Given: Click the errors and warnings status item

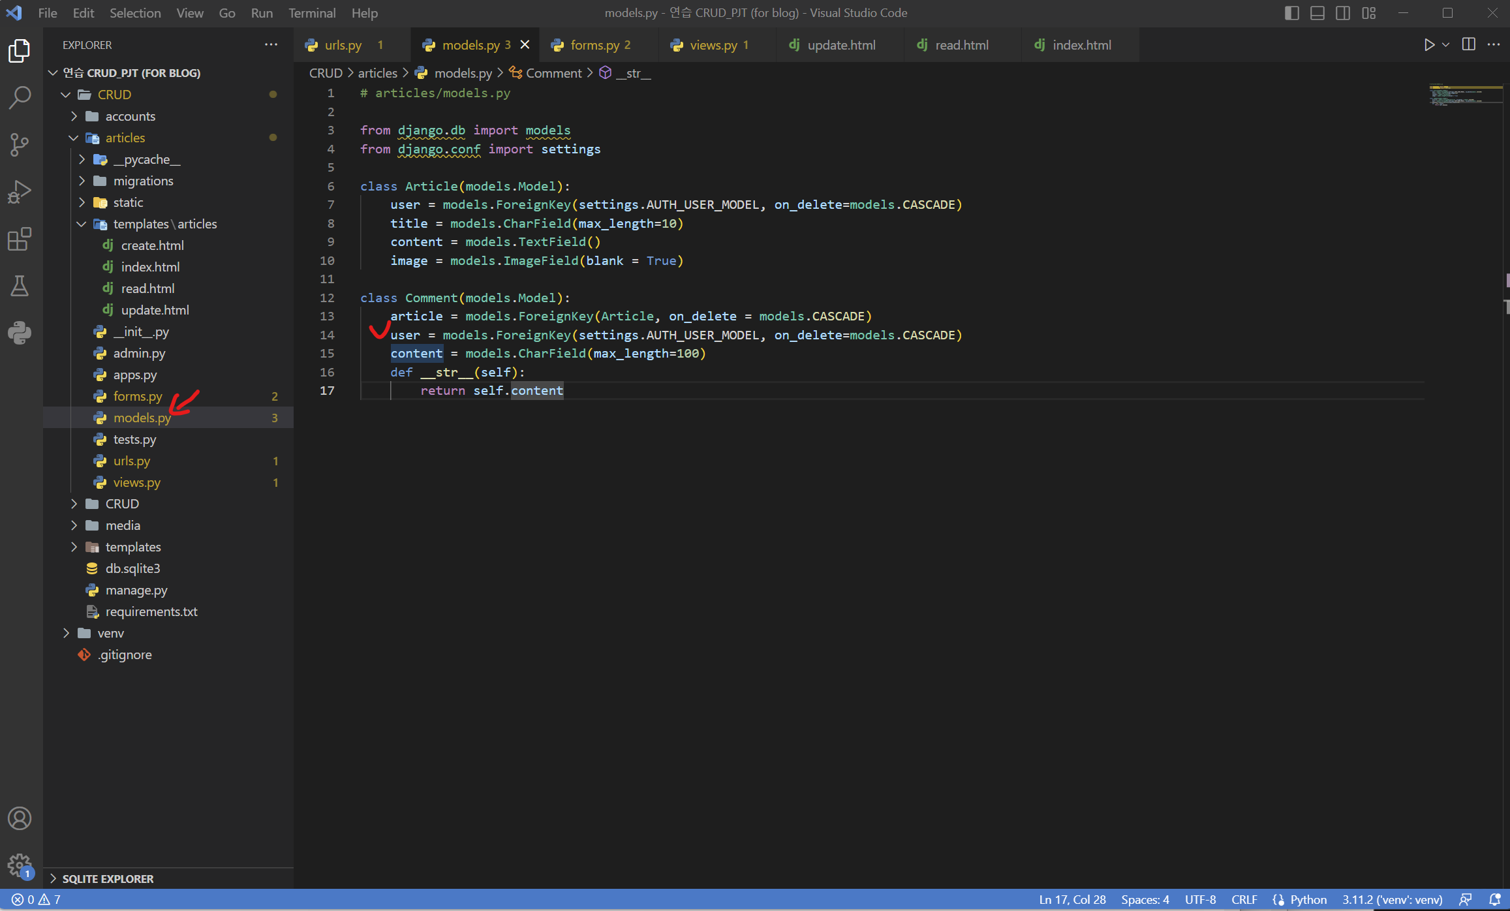Looking at the screenshot, I should 37,900.
